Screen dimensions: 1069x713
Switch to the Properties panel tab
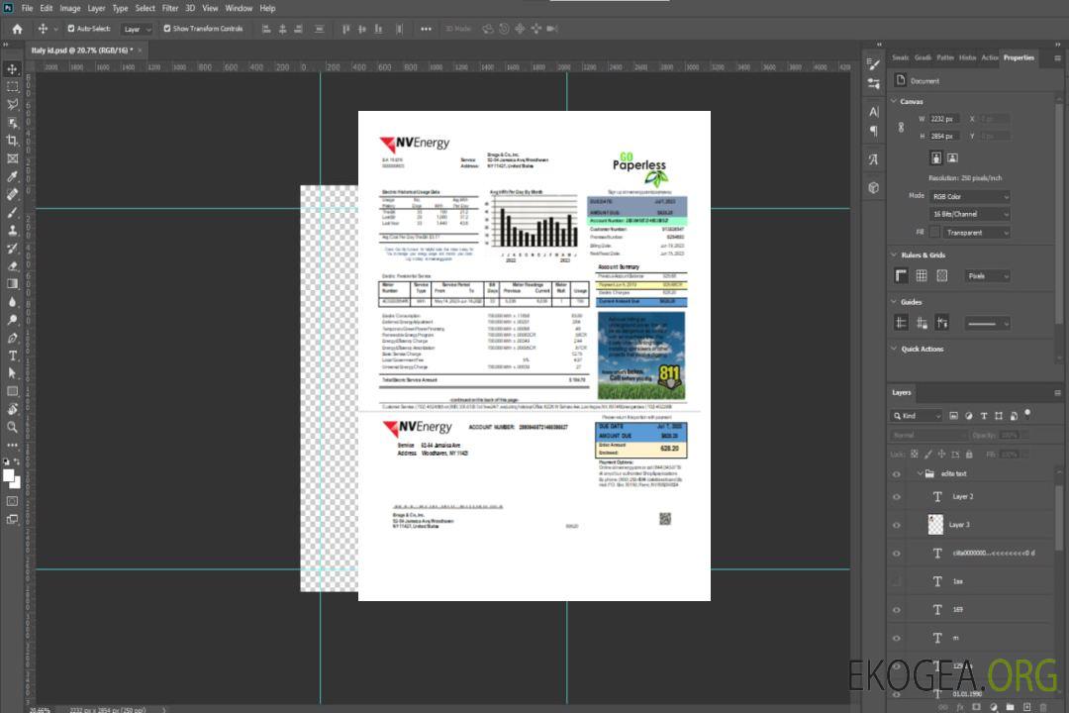pyautogui.click(x=1019, y=58)
